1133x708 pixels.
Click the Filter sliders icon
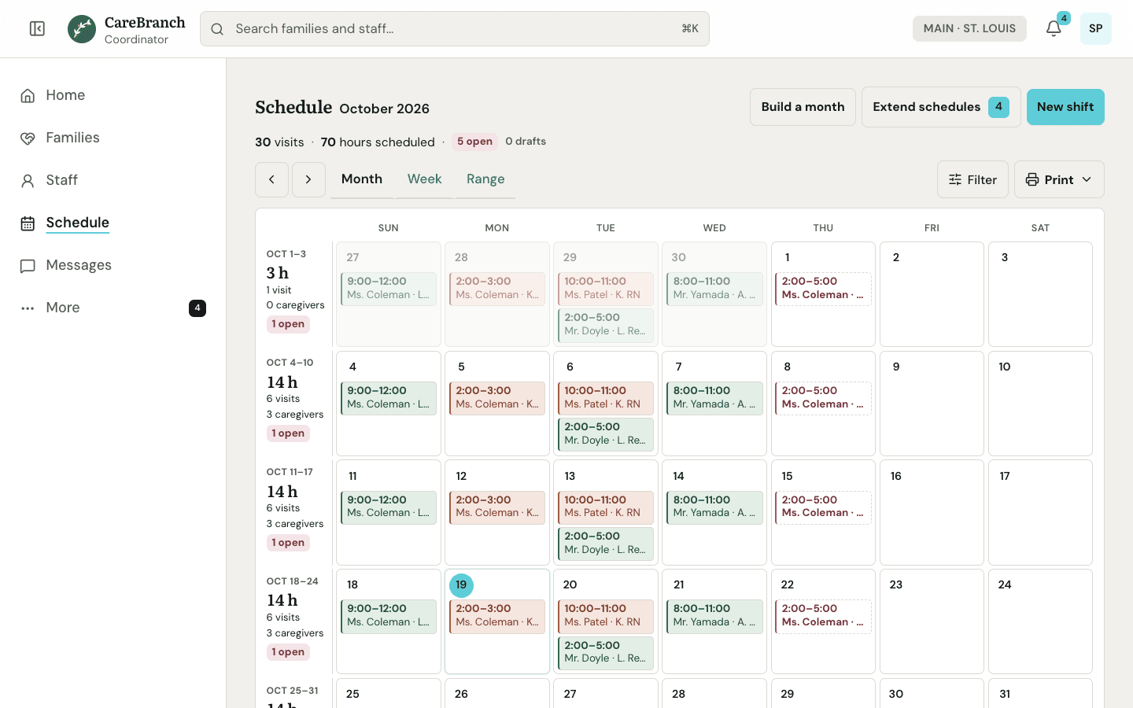[x=955, y=179]
